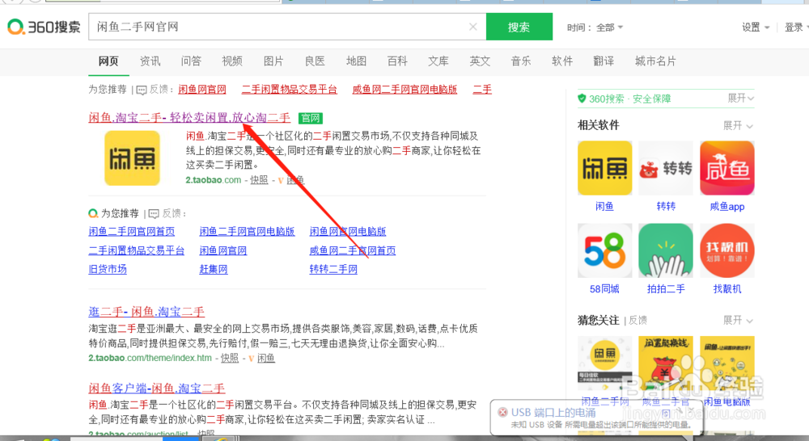This screenshot has width=809, height=441.
Task: Switch to the 英文 tab
Action: point(480,61)
